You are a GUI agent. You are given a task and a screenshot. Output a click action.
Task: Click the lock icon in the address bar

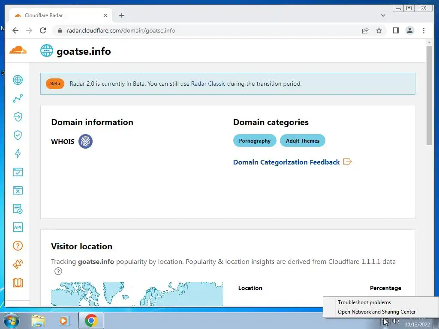point(60,30)
